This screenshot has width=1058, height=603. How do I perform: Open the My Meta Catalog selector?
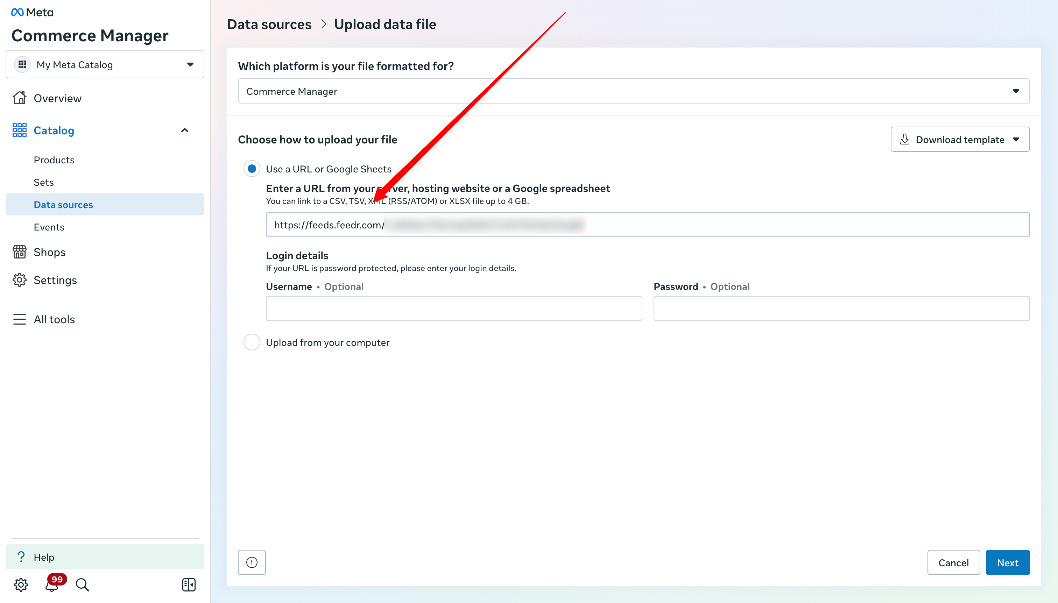point(105,65)
